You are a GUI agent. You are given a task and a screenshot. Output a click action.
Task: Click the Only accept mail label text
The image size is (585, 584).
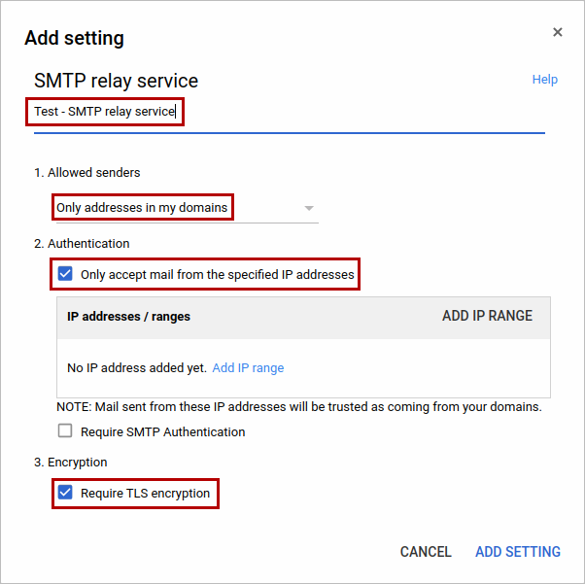218,275
